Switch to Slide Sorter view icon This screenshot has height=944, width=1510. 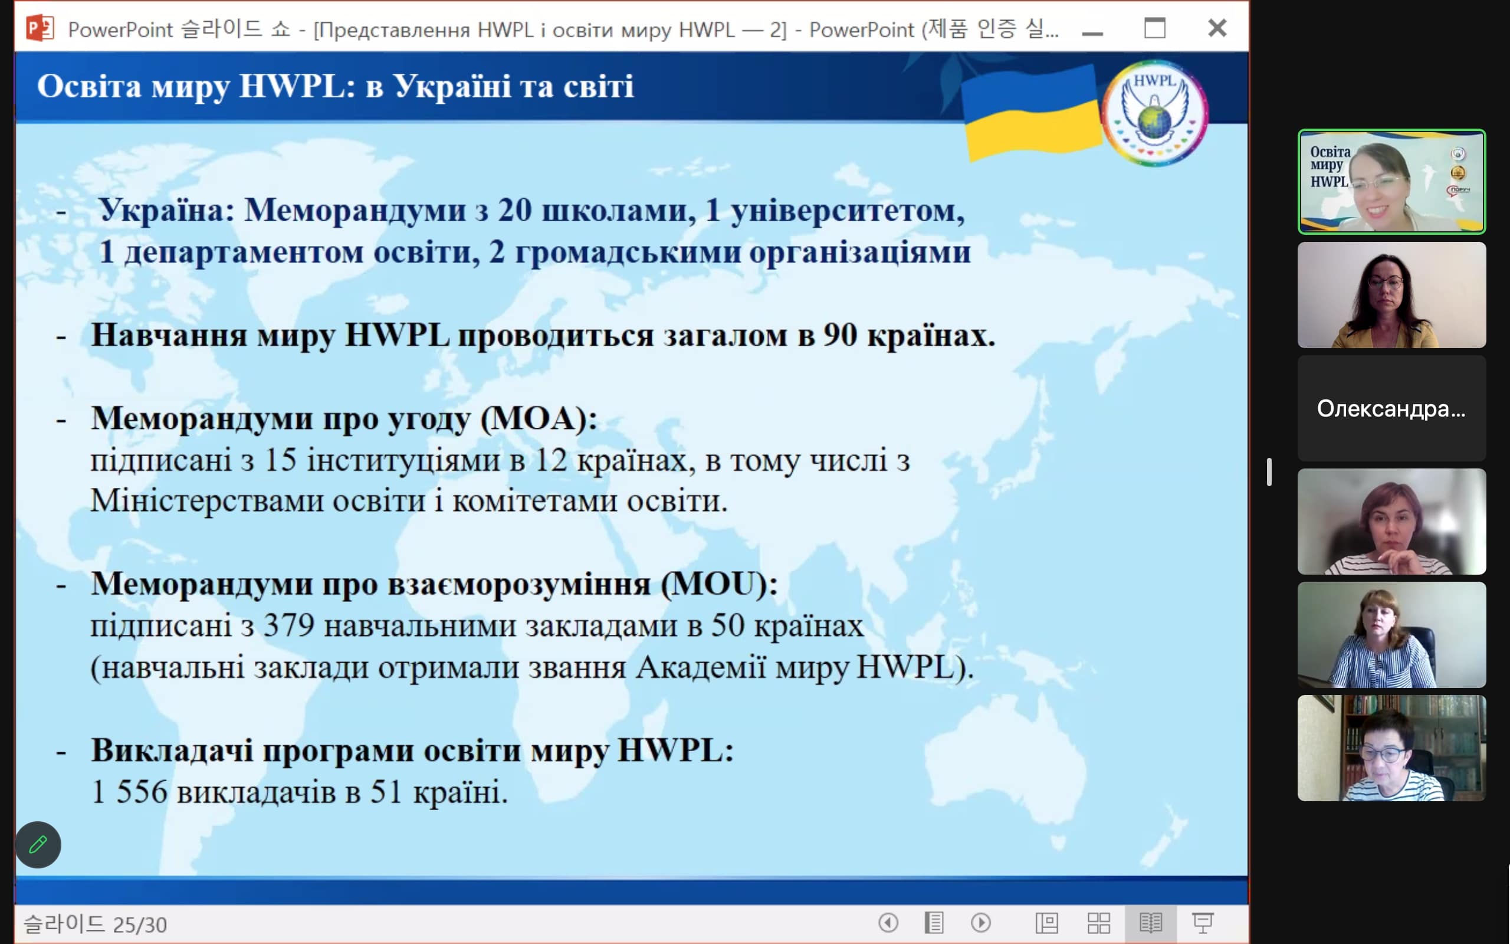(x=1098, y=923)
